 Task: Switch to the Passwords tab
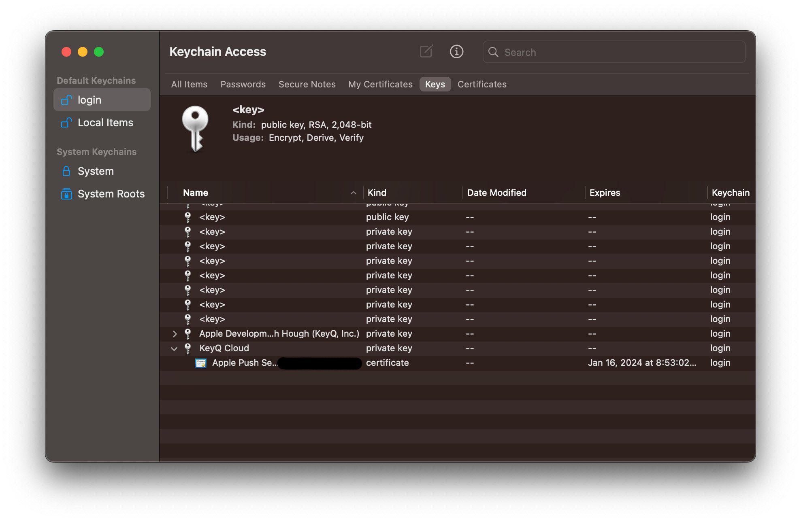(243, 84)
